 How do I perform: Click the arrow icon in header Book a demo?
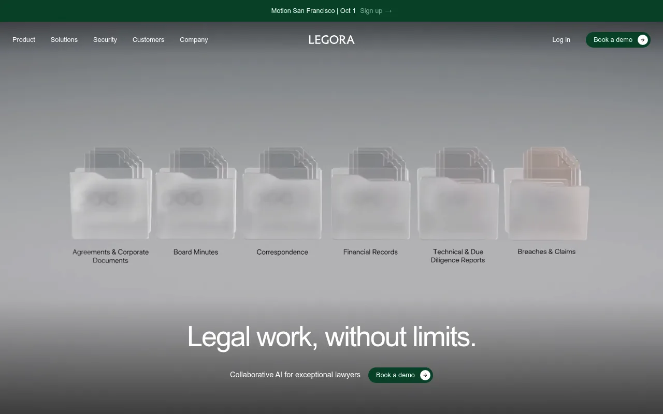643,40
